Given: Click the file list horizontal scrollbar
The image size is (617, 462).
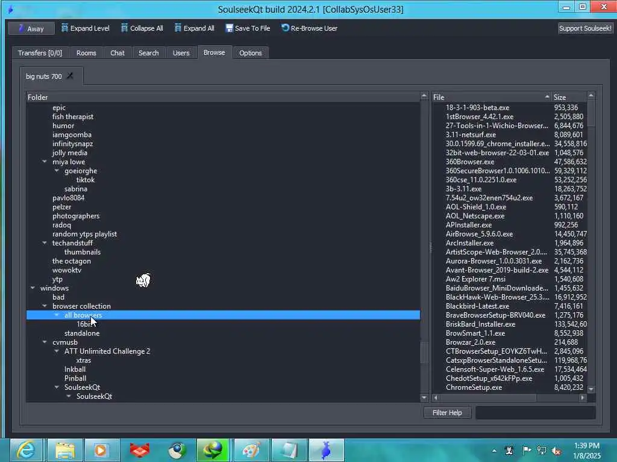Looking at the screenshot, I should tap(488, 398).
